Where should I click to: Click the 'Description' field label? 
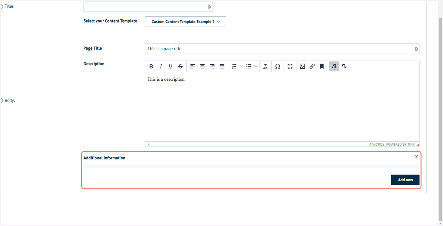pyautogui.click(x=94, y=64)
